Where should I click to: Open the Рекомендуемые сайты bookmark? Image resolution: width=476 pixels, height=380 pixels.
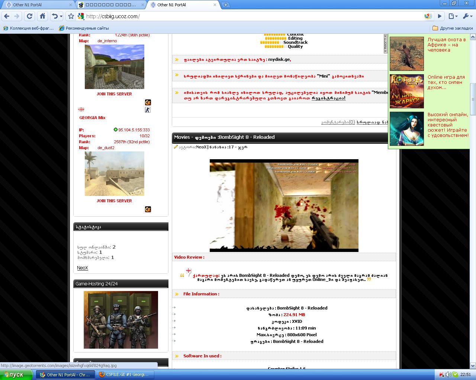pos(84,28)
